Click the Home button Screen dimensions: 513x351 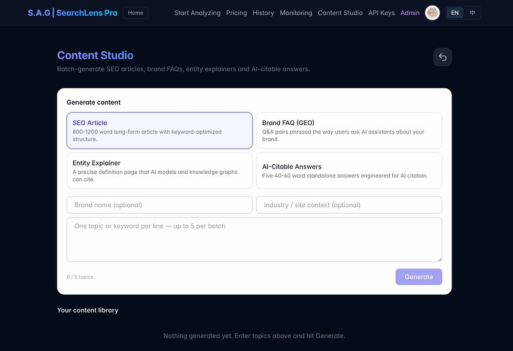point(135,13)
